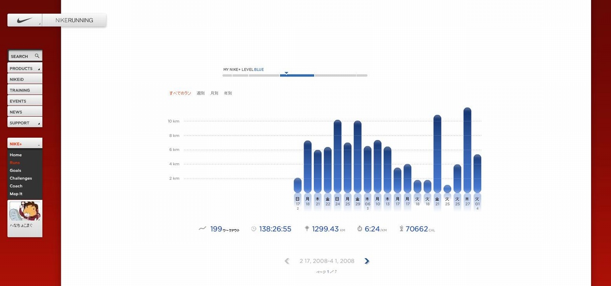Click MY NIKE+ LEVEL BLUE label
The width and height of the screenshot is (611, 286).
click(x=243, y=70)
